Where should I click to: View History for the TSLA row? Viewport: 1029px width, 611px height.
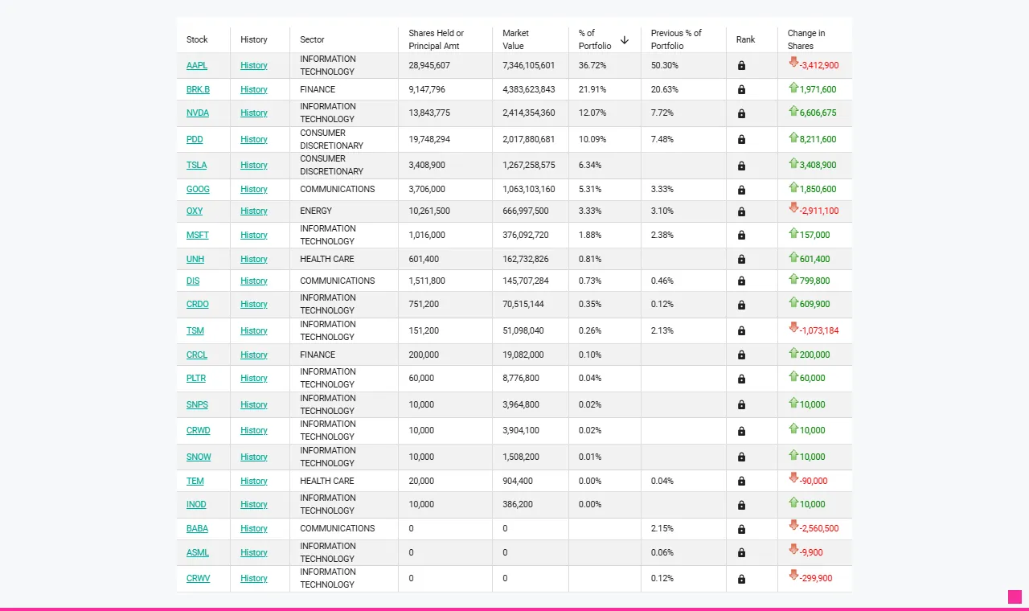coord(254,166)
